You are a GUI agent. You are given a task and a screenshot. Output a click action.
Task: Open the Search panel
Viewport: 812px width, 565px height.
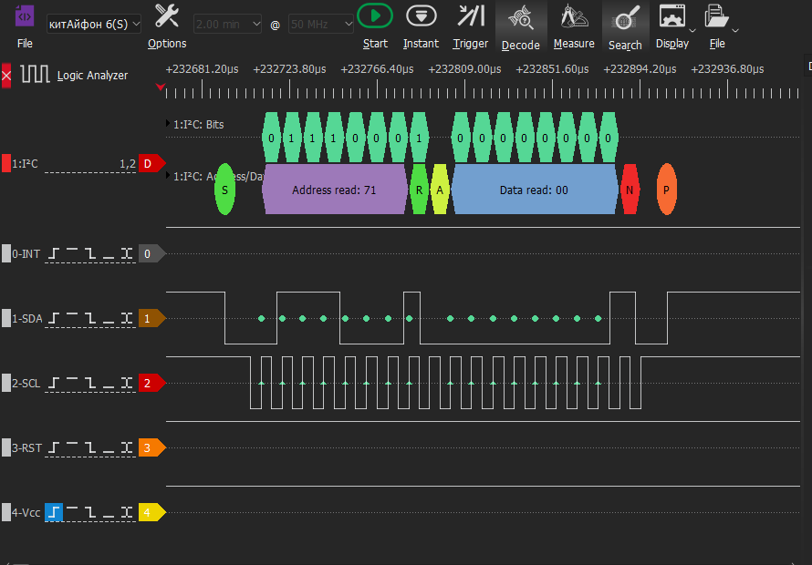pyautogui.click(x=625, y=16)
